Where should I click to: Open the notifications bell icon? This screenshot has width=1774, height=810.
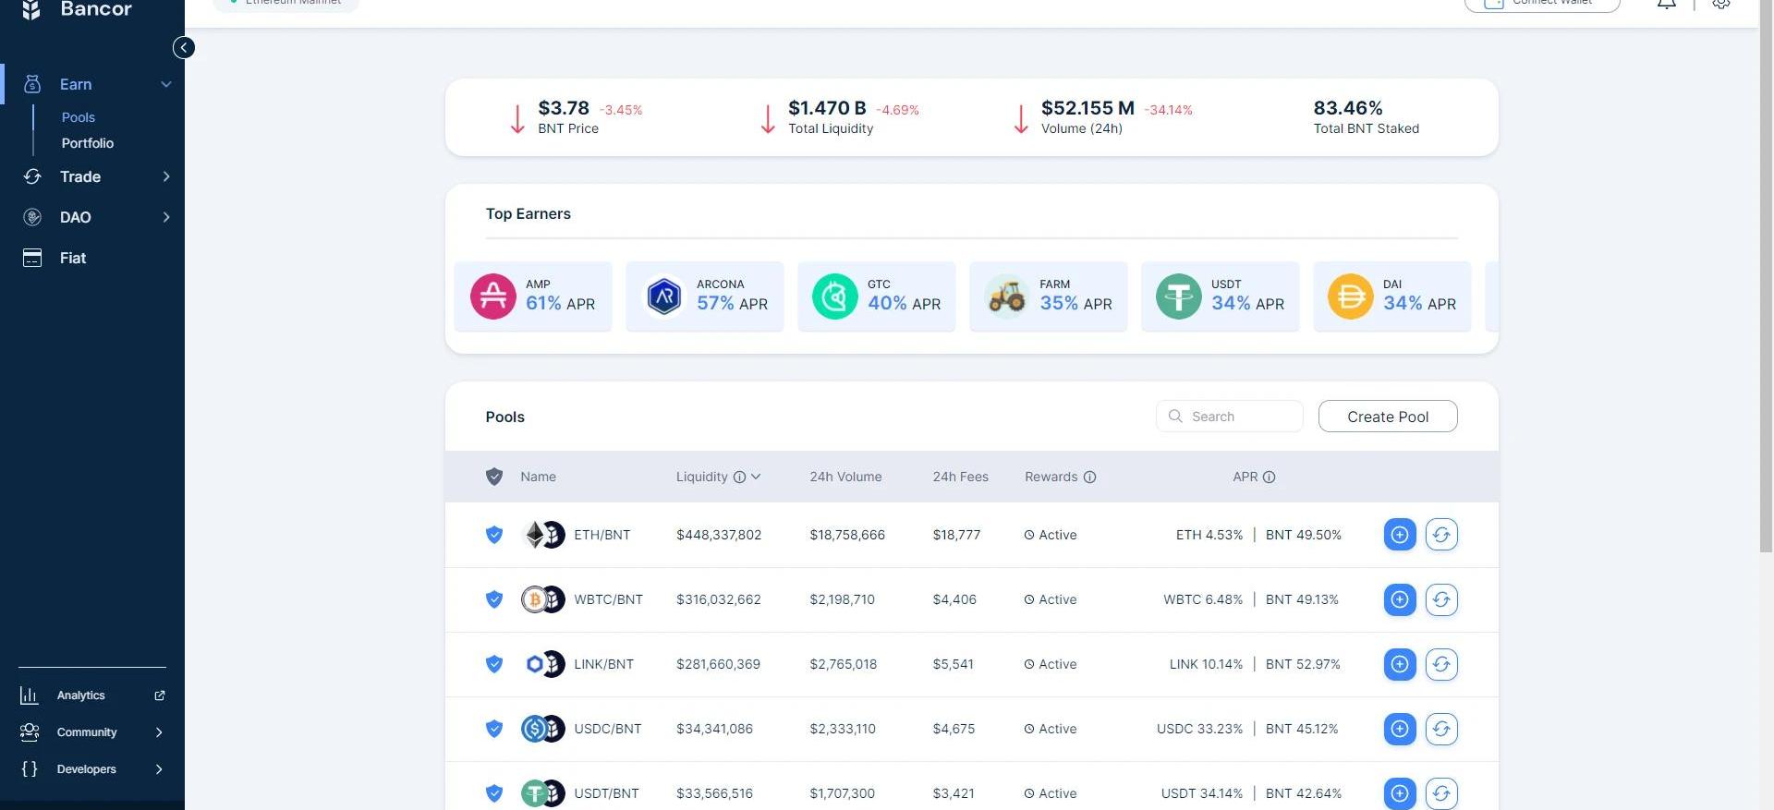coord(1667,3)
